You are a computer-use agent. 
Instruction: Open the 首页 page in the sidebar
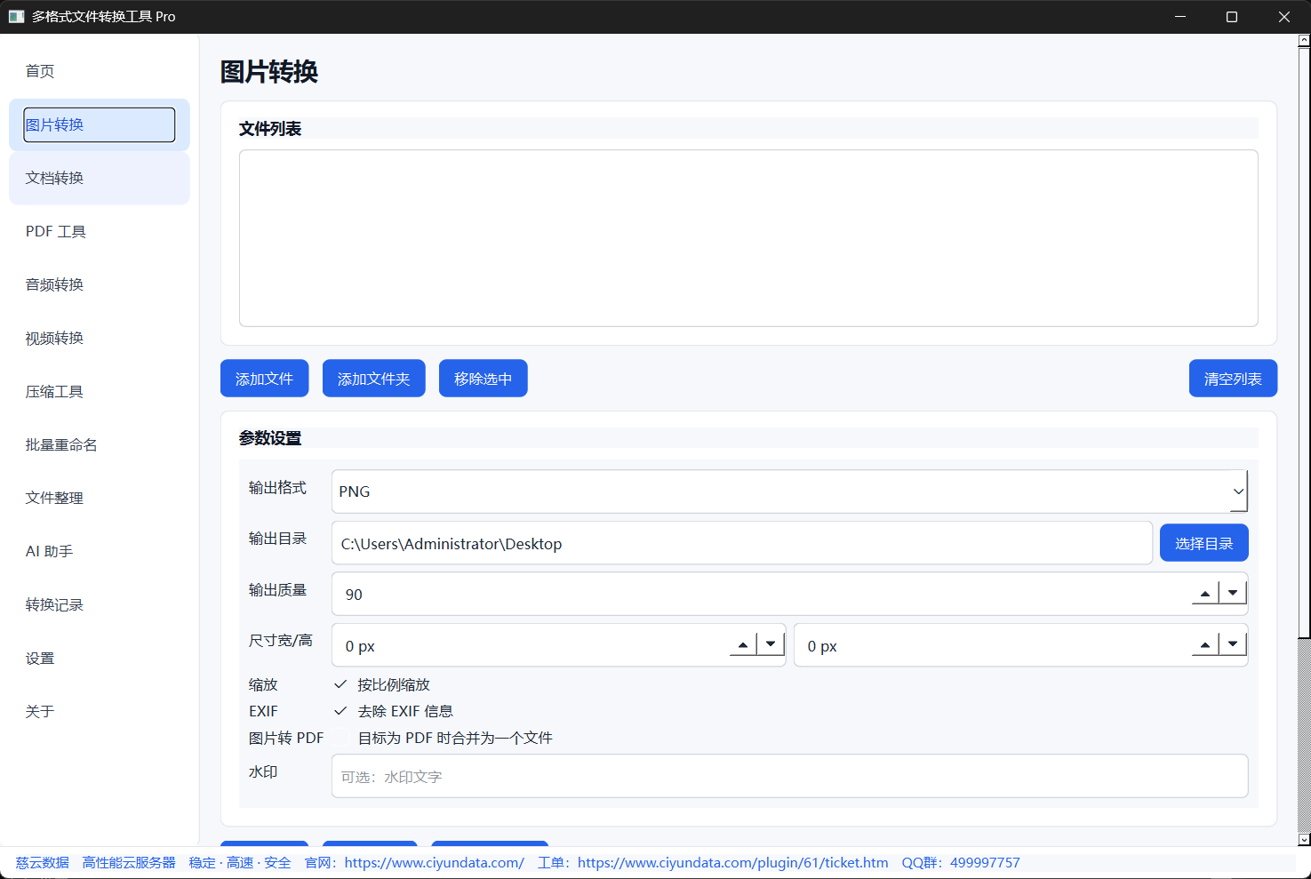(x=100, y=71)
